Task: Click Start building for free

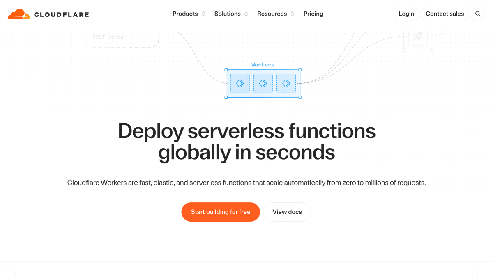Action: (221, 212)
